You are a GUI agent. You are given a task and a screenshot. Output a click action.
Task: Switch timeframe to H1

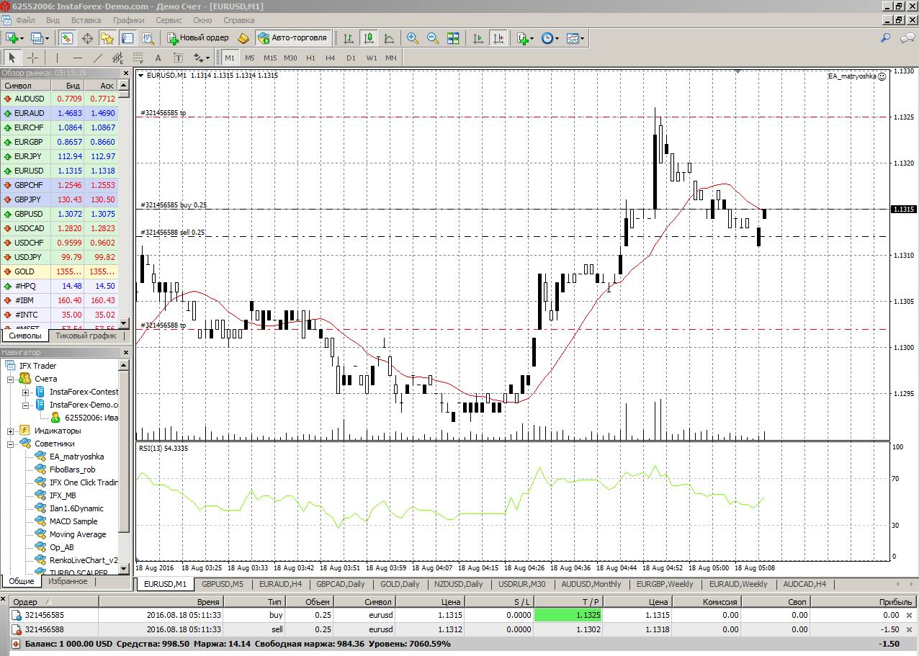pyautogui.click(x=310, y=58)
